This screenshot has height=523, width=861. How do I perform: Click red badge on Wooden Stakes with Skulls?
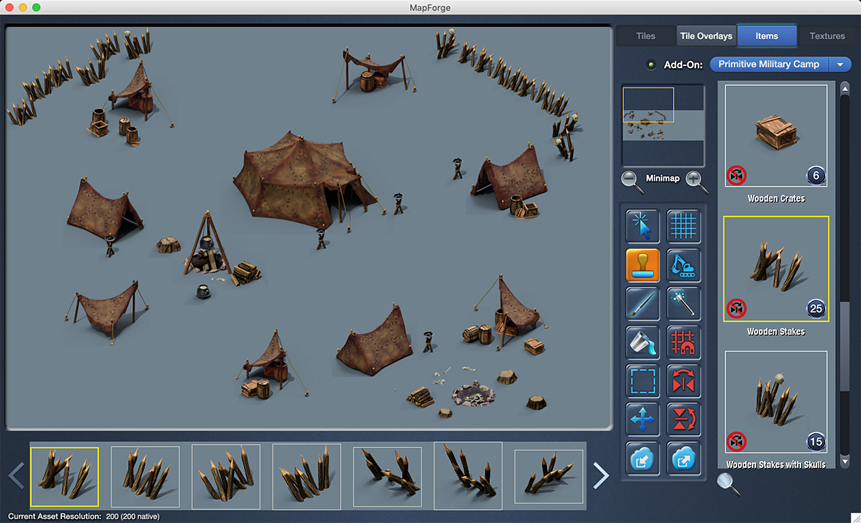[736, 441]
